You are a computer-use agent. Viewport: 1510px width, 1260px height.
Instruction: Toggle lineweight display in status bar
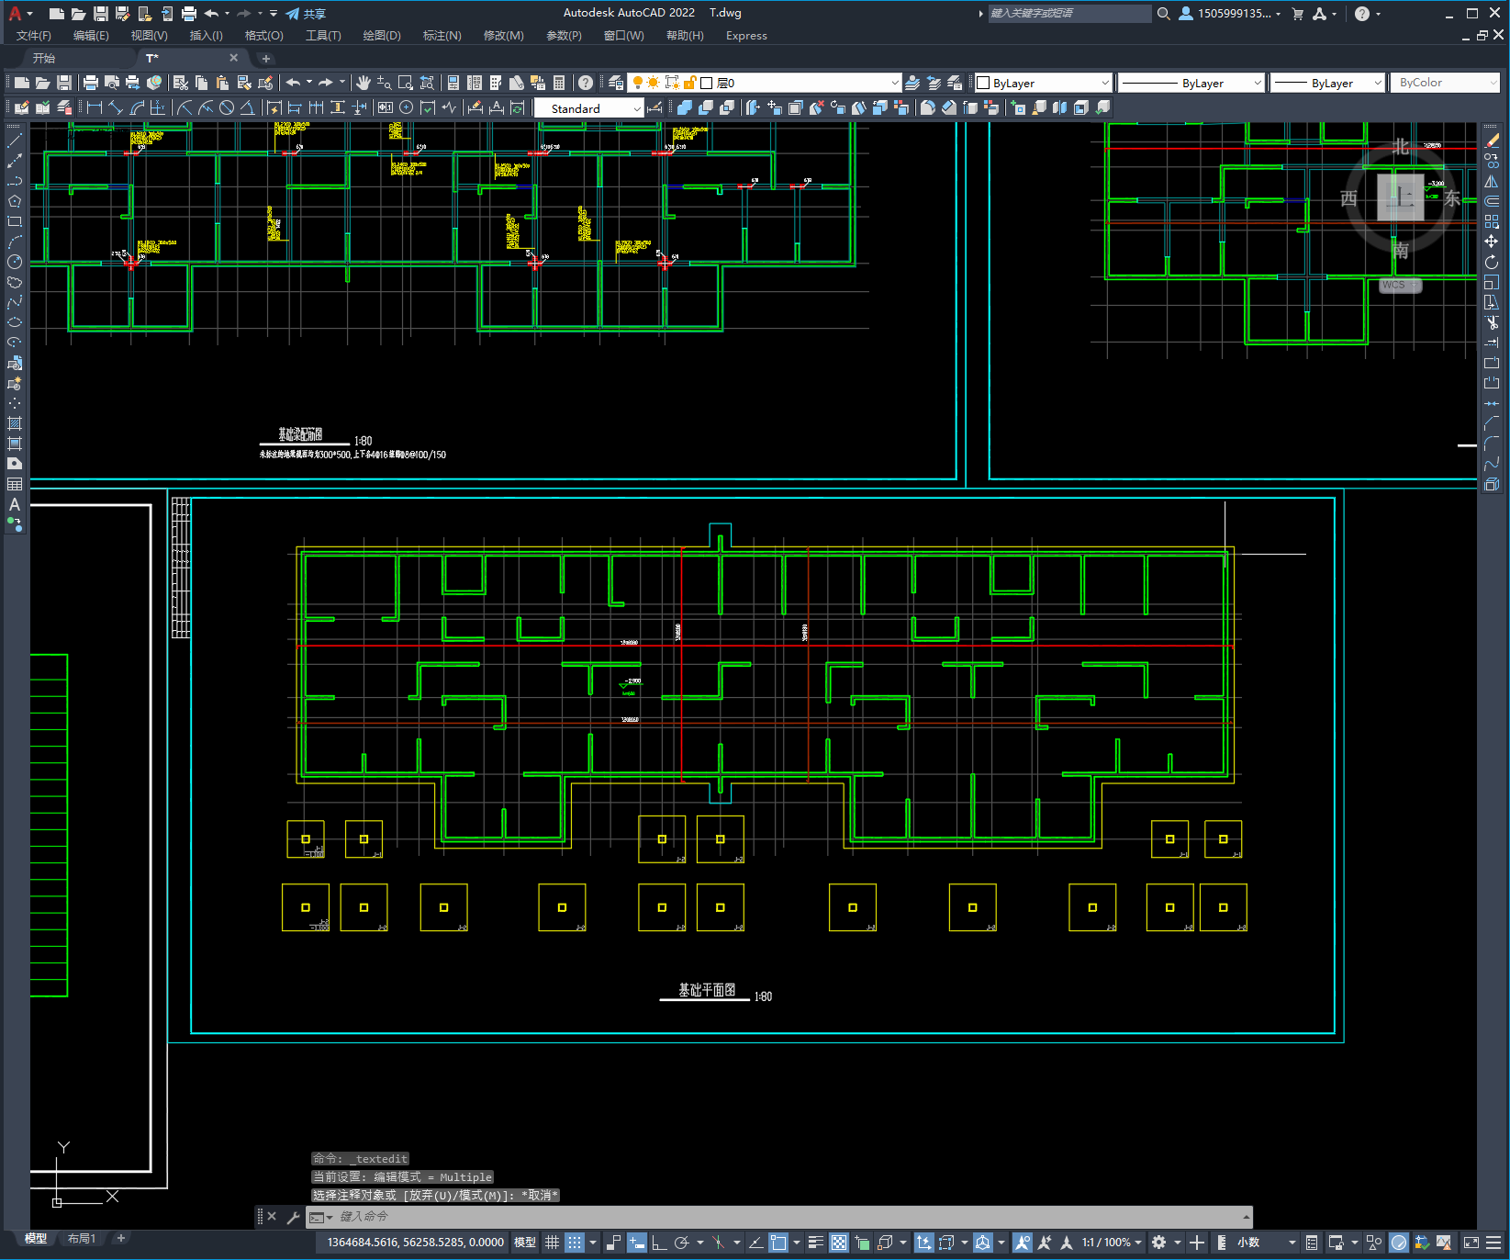tap(815, 1243)
